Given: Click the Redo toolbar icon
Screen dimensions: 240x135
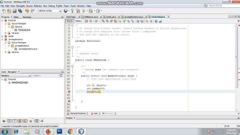Looking at the screenshot, I should pos(32,11).
